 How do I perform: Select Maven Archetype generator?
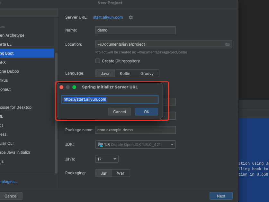tap(27, 35)
